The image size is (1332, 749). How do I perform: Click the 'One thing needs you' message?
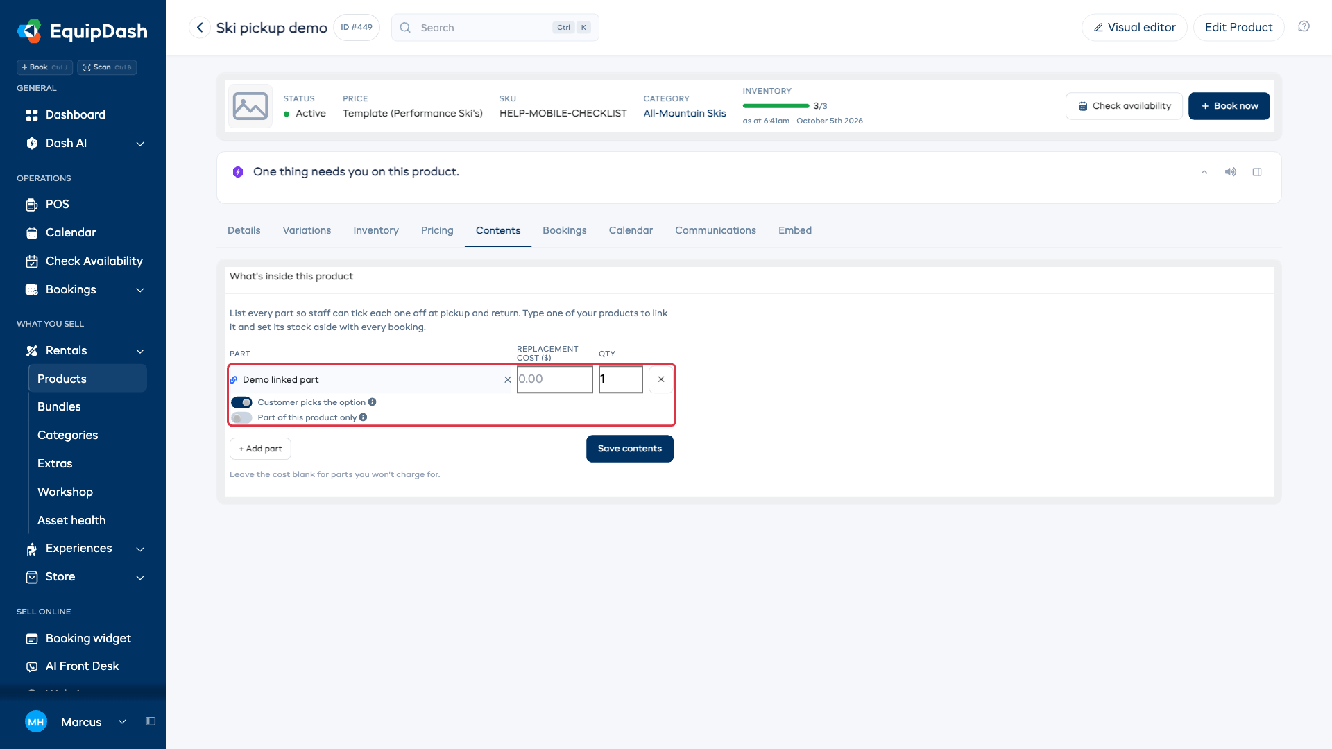(356, 172)
